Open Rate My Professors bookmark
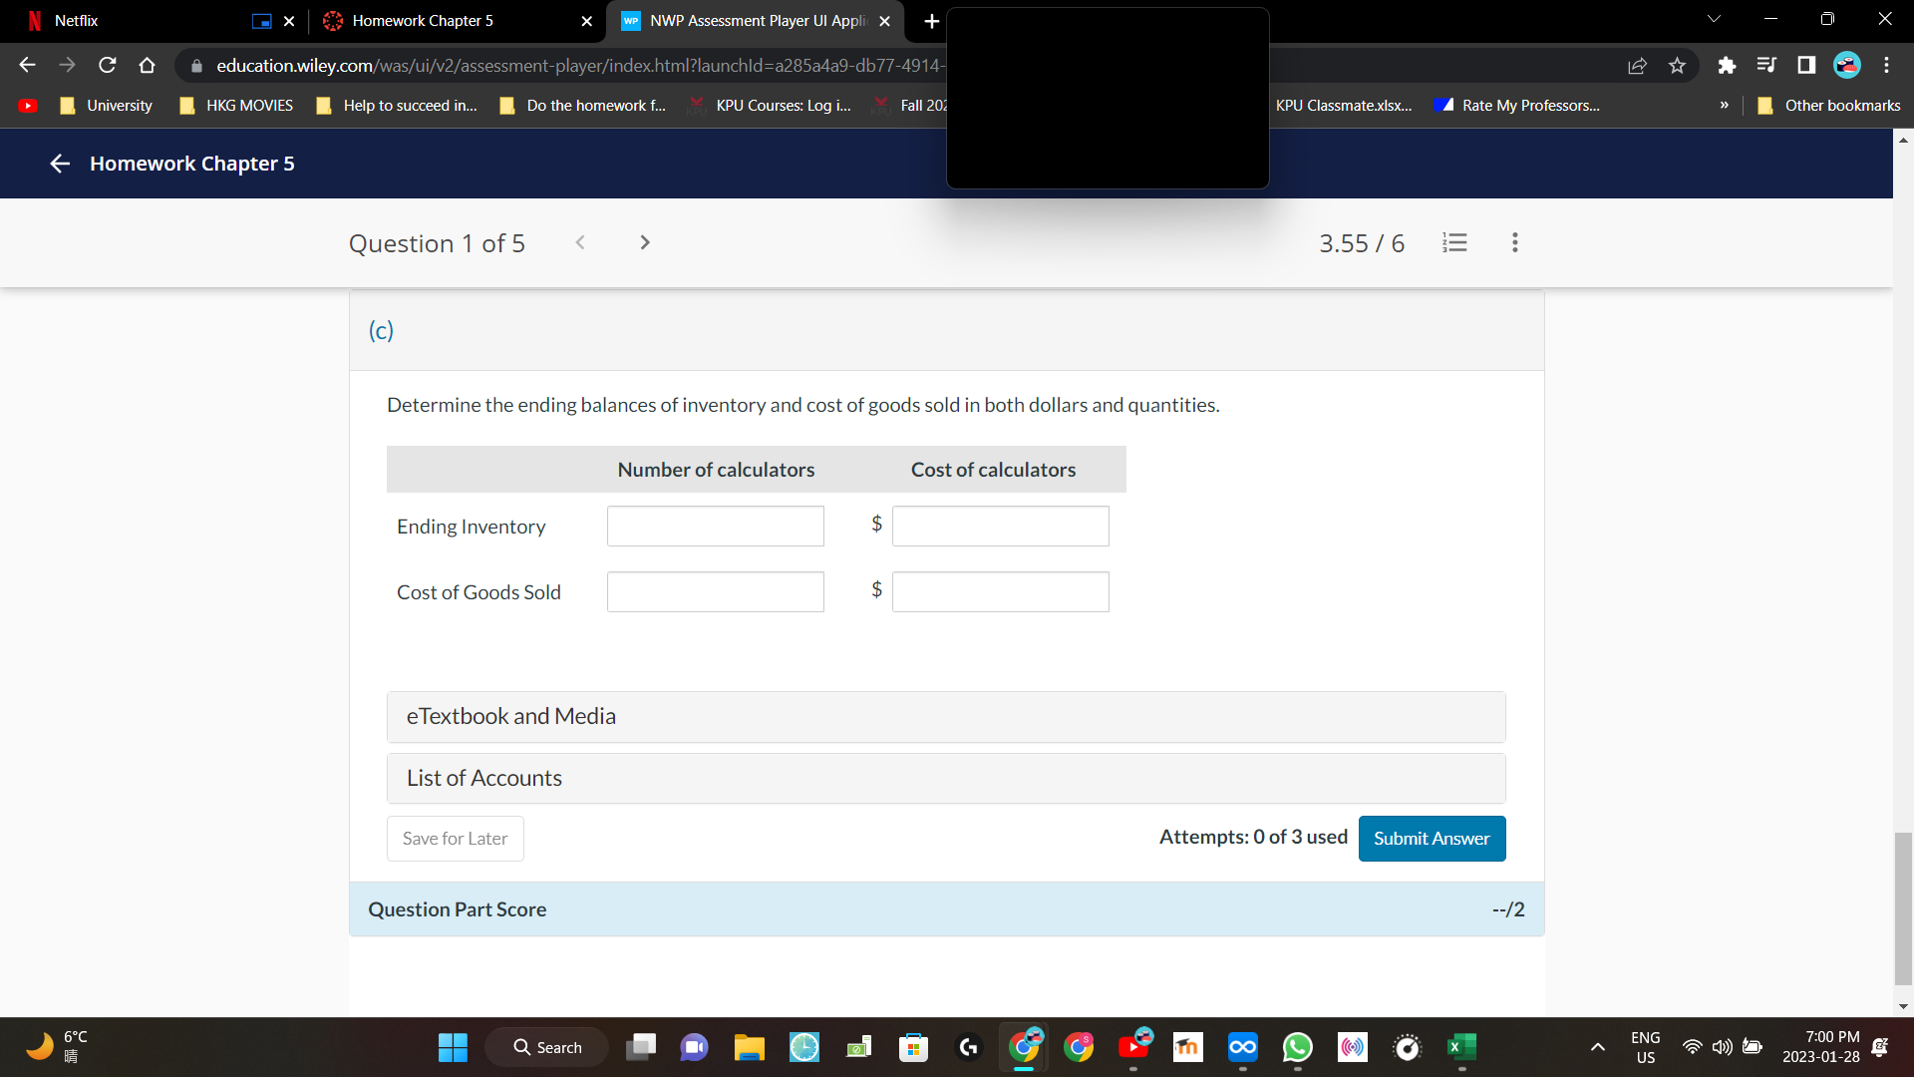Viewport: 1914px width, 1077px height. tap(1527, 105)
